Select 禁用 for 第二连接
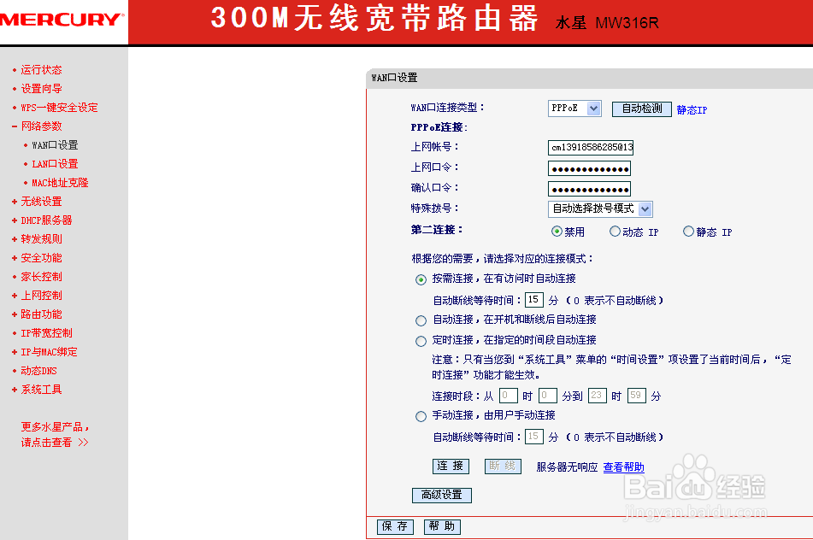Screen dimensions: 813x540 coord(557,232)
